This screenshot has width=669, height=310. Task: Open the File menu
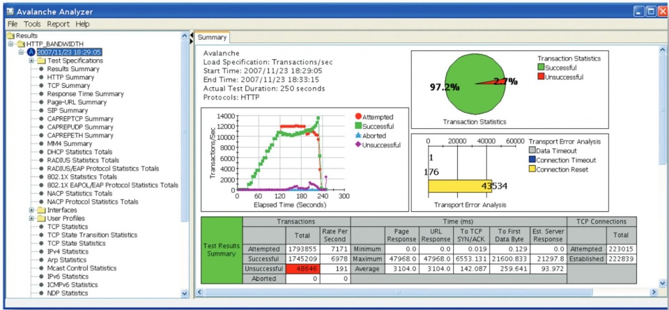(x=13, y=24)
